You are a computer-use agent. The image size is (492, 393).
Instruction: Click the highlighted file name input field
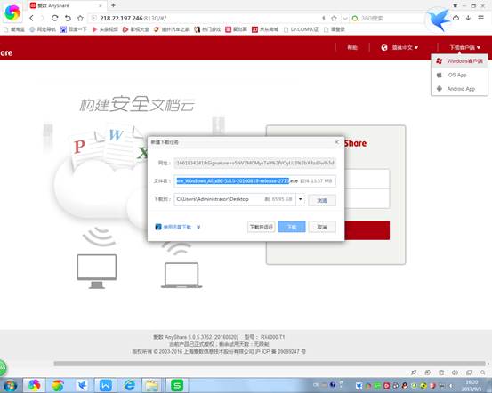[x=254, y=181]
